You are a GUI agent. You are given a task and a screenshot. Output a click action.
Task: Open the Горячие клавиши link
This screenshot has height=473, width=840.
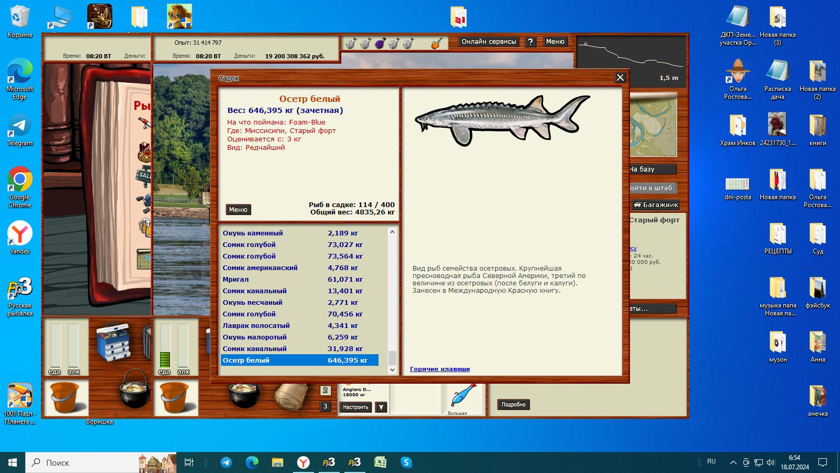[440, 369]
